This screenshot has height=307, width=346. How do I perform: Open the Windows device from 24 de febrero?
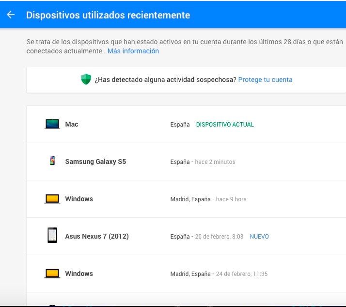tap(186, 274)
